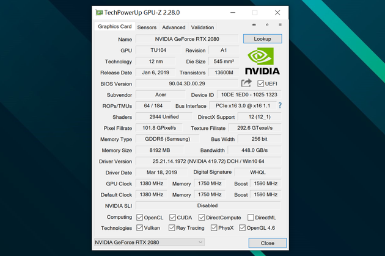The width and height of the screenshot is (385, 256).
Task: Click the Bus Width field 256 bit
Action: pyautogui.click(x=260, y=139)
